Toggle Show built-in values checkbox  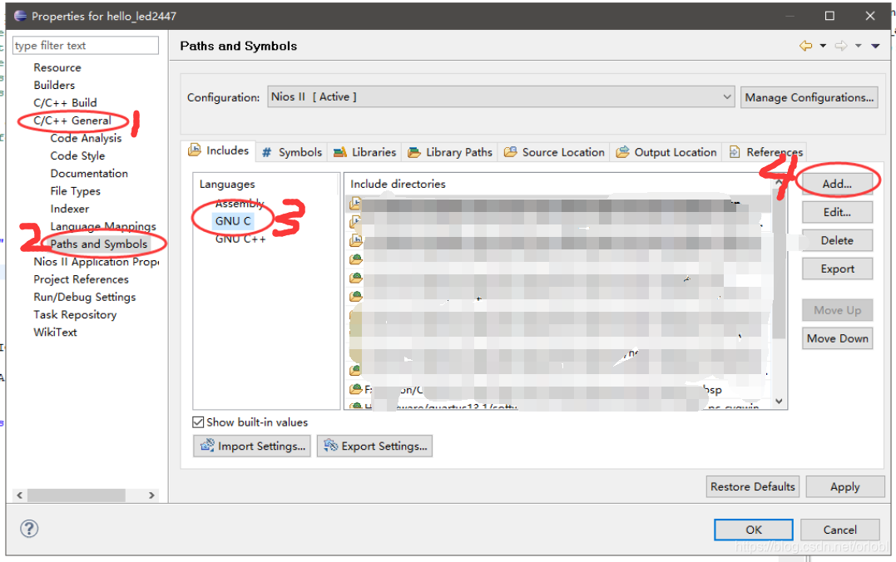click(198, 422)
